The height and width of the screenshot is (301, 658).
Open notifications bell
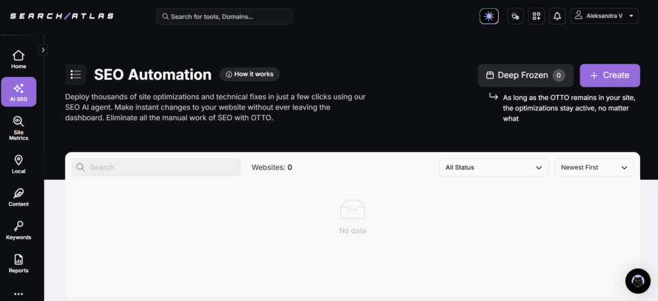pos(557,16)
